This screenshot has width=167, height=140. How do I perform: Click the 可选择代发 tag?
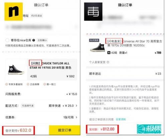point(28,106)
